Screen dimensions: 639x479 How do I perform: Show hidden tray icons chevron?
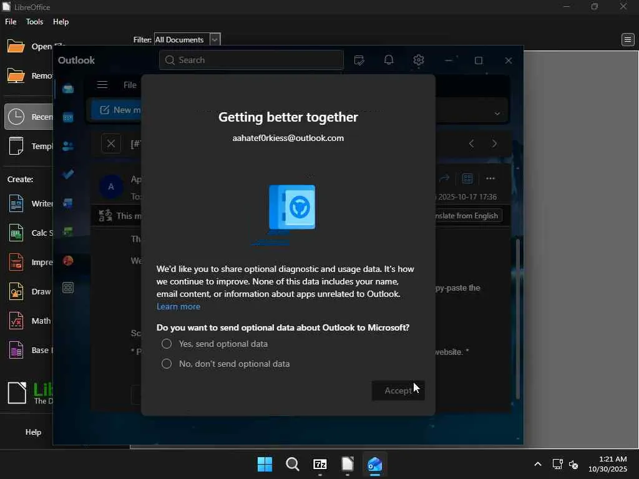(x=538, y=464)
